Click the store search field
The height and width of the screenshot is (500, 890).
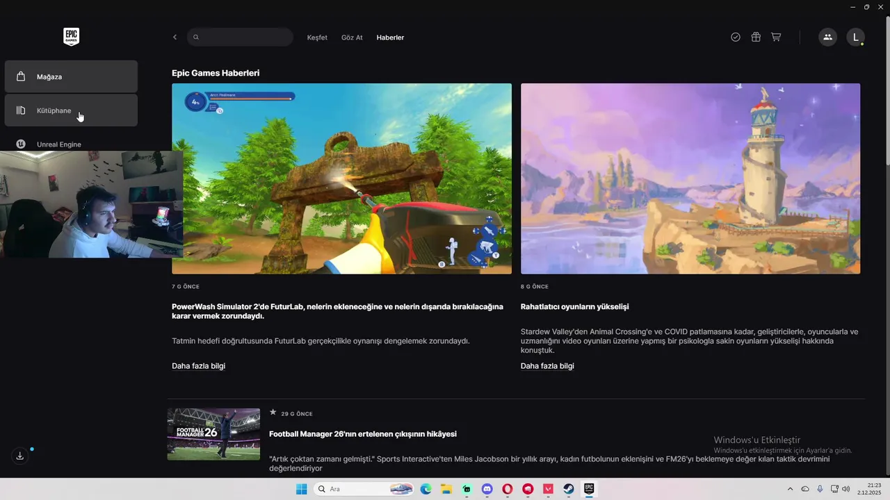click(240, 37)
